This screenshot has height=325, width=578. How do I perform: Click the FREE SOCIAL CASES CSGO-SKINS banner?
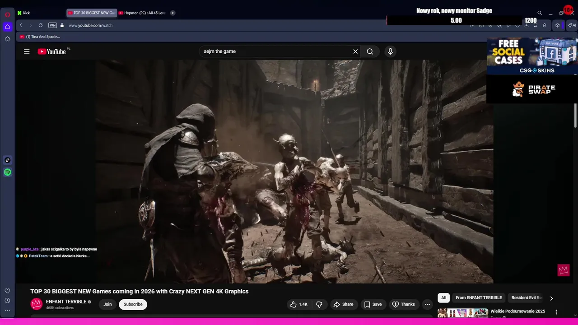coord(532,56)
